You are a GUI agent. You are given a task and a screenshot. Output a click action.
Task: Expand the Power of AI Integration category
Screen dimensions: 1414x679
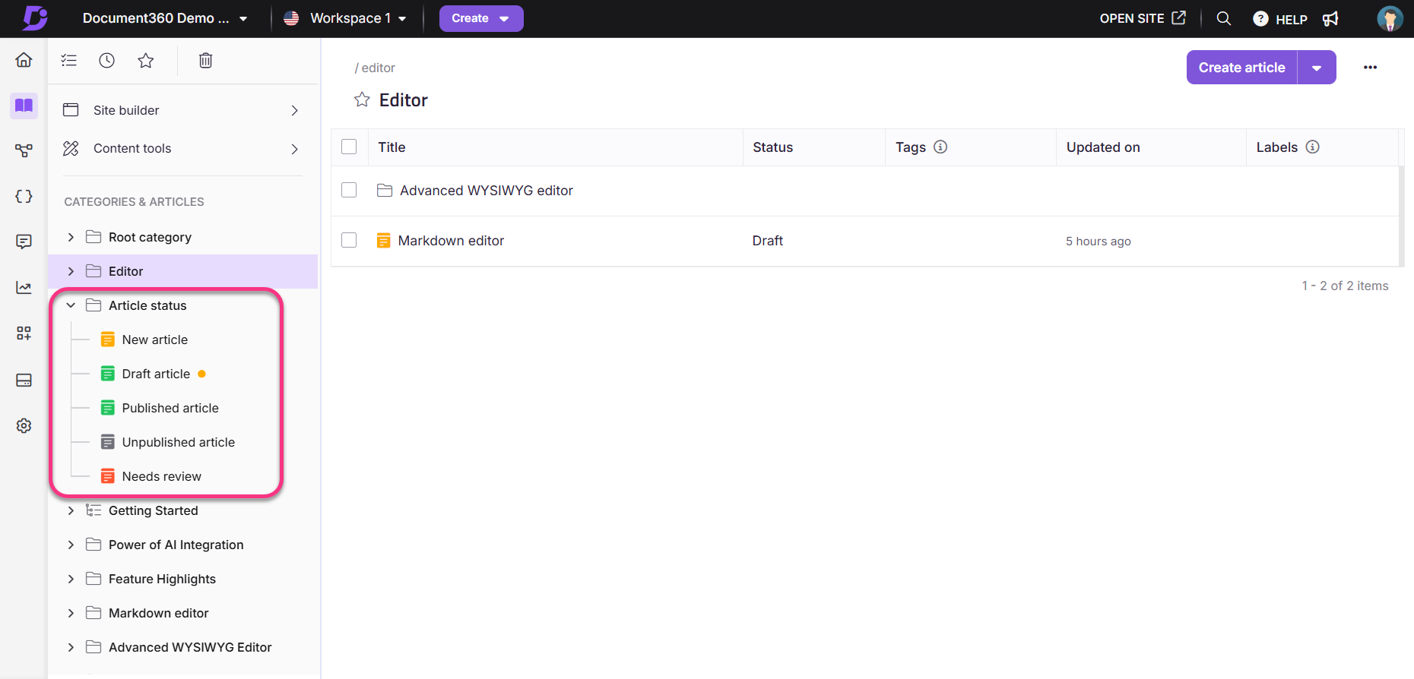71,545
